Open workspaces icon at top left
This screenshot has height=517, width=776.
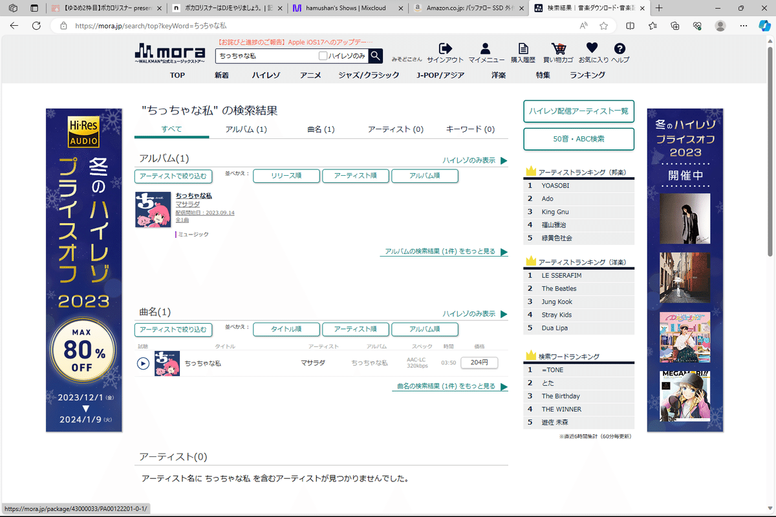(13, 8)
